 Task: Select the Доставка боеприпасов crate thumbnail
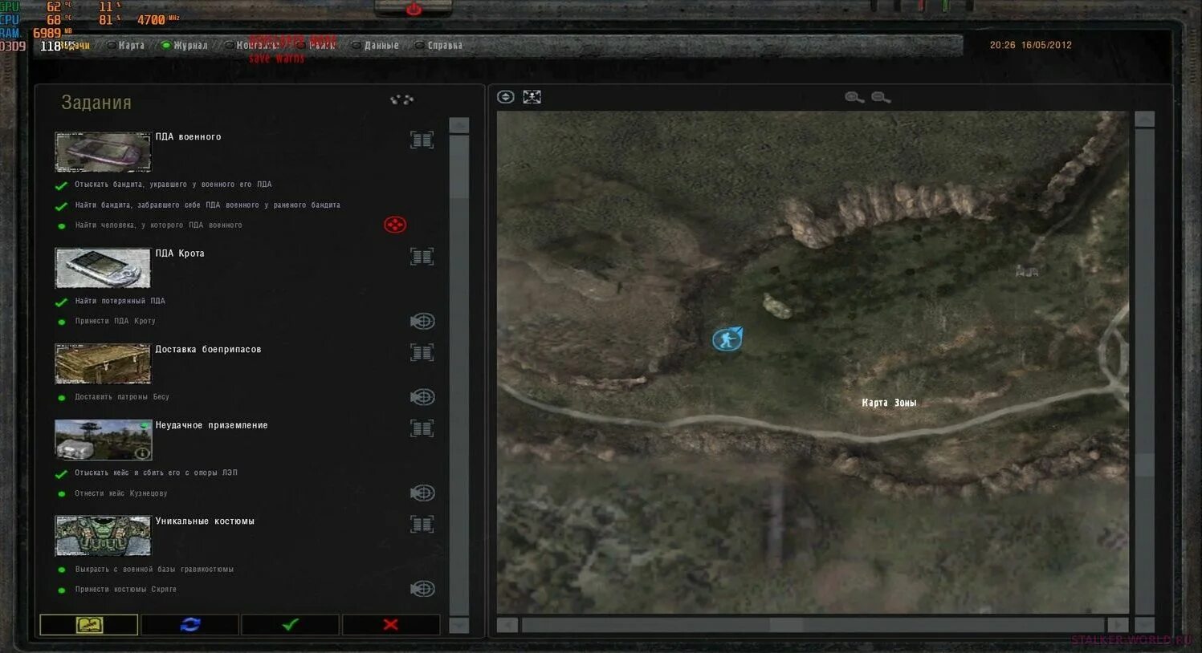(103, 363)
